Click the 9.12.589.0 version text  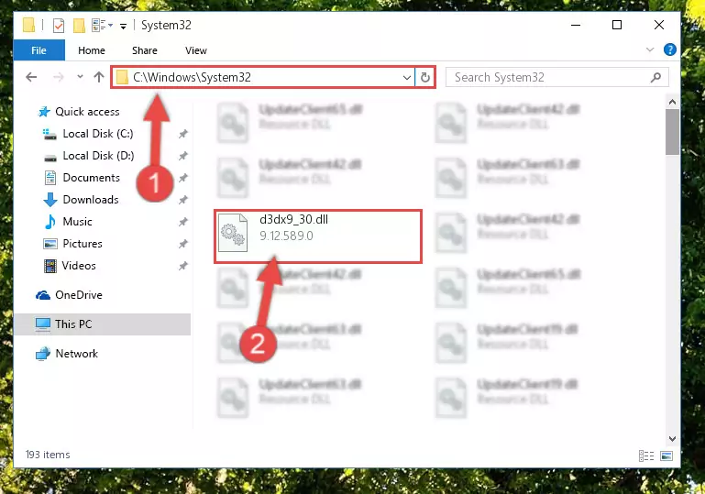pyautogui.click(x=286, y=236)
